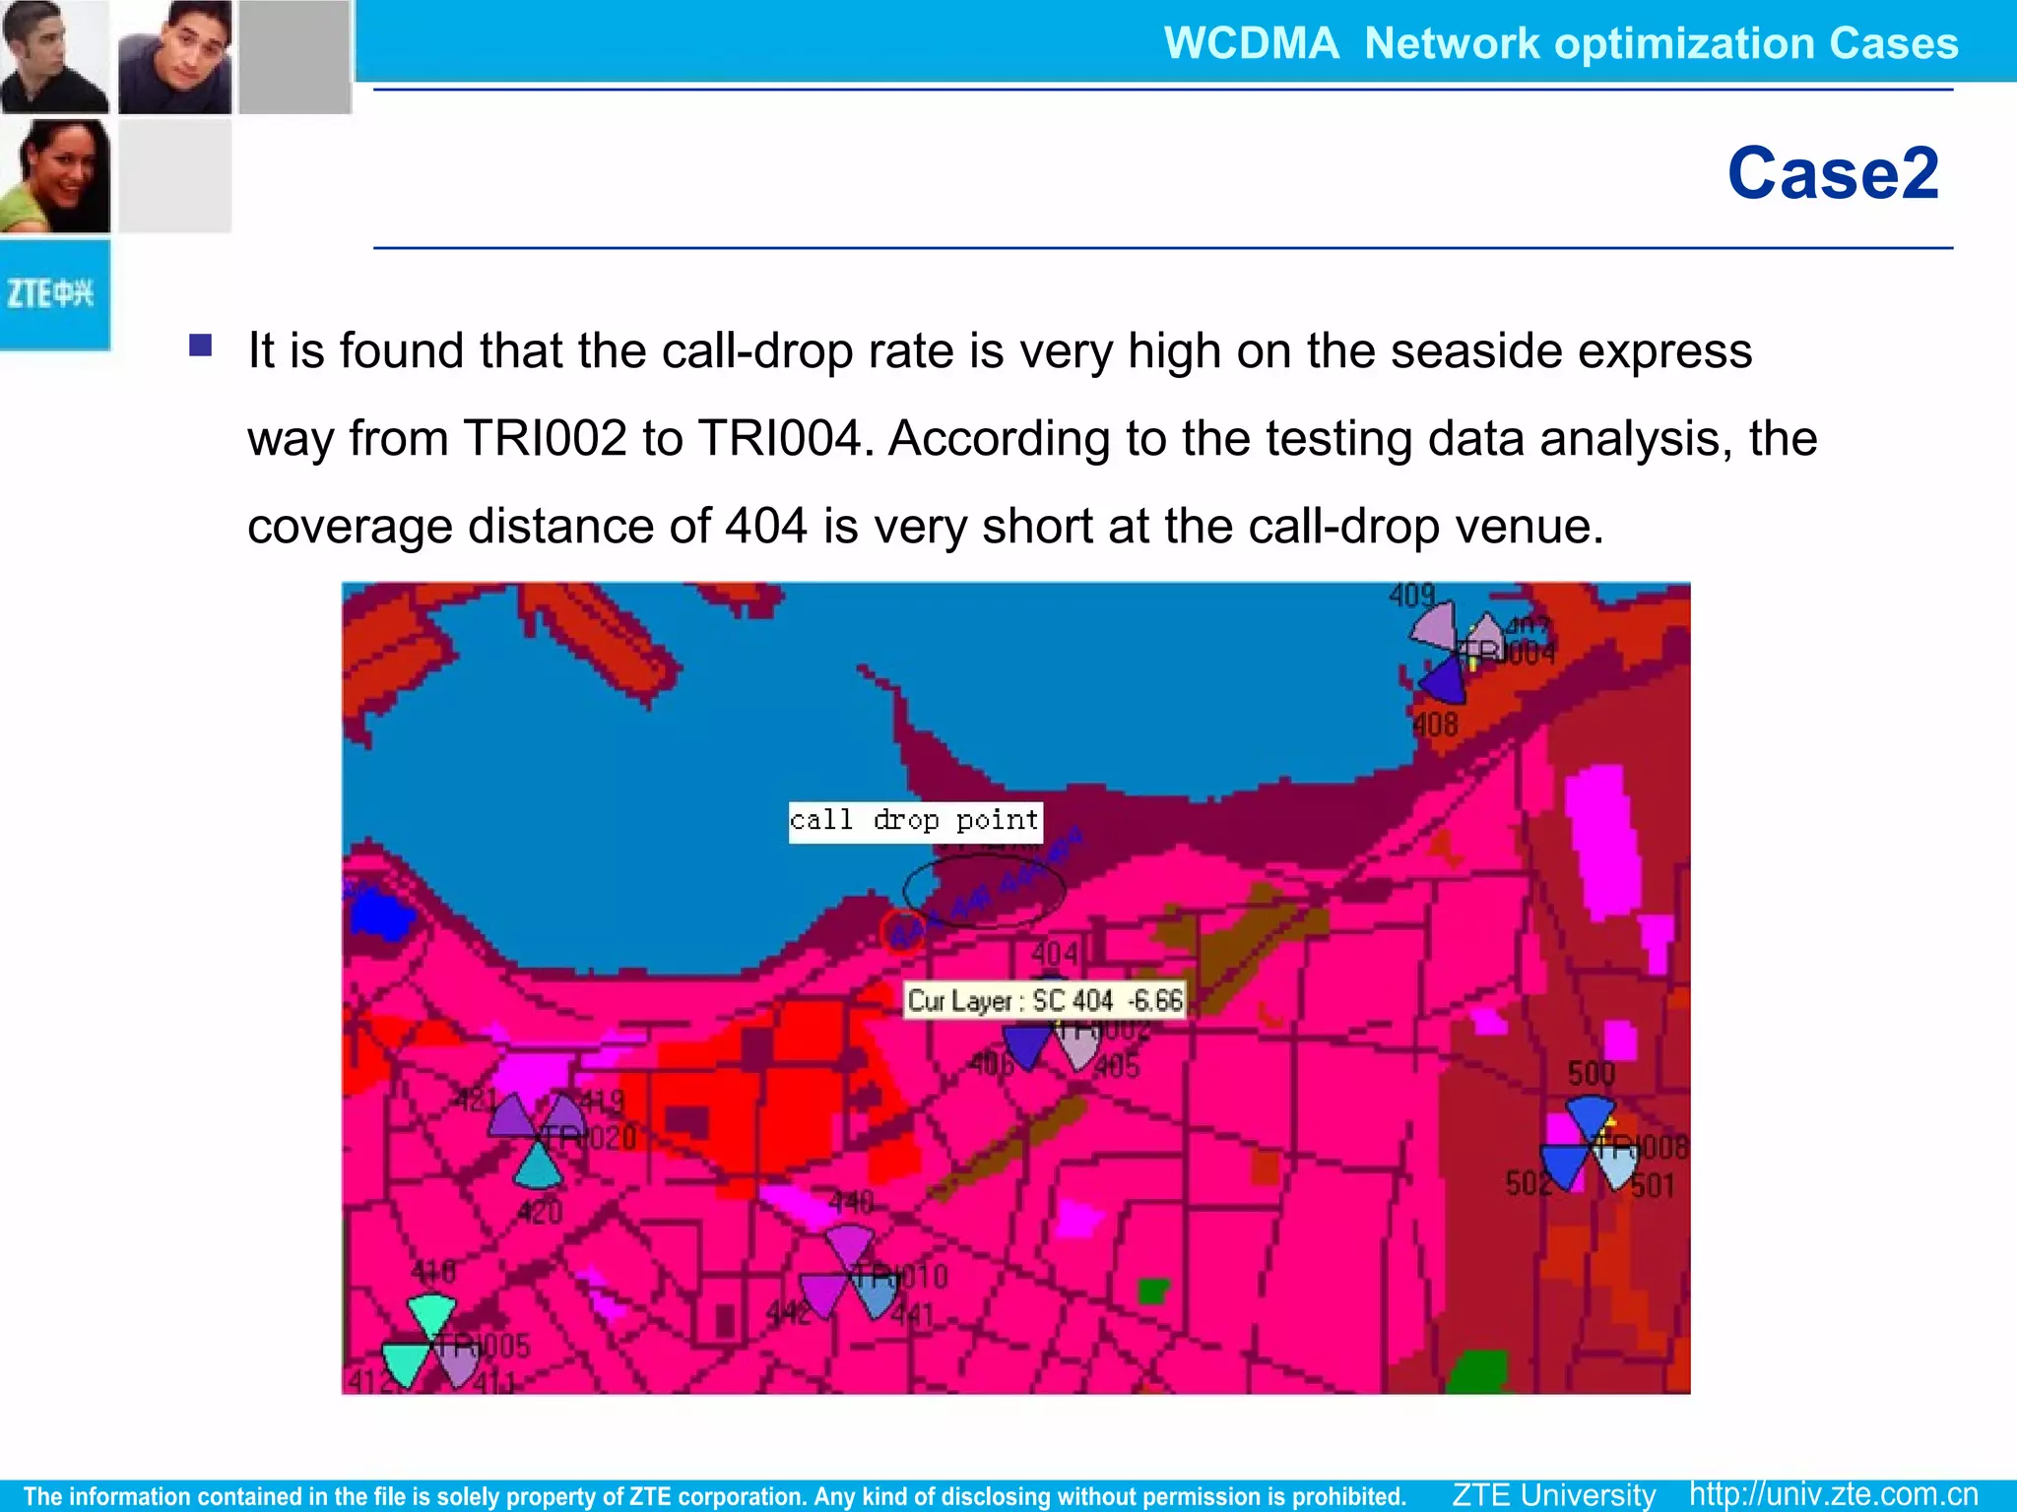Screen dimensions: 2017x1512
Task: Click the 404 label above the tooltip
Action: (1055, 954)
